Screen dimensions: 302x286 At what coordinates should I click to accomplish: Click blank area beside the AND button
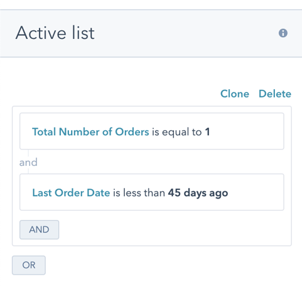(x=174, y=229)
